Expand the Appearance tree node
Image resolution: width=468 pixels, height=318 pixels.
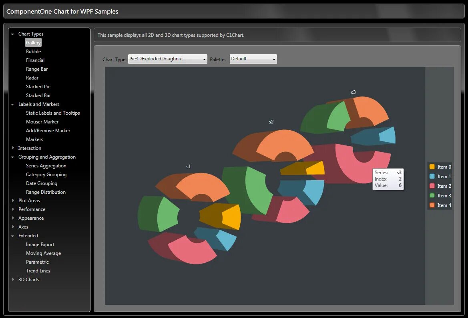pos(13,218)
